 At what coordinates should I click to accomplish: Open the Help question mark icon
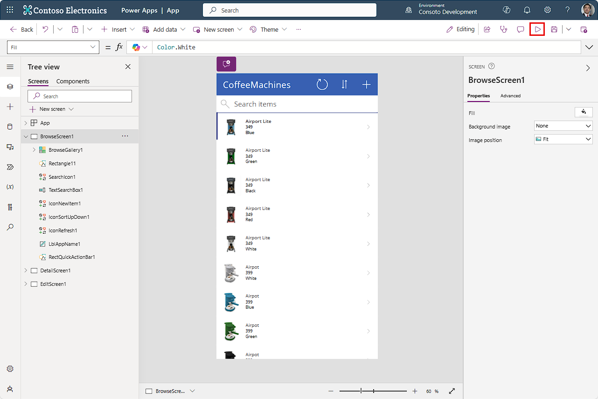(x=568, y=10)
